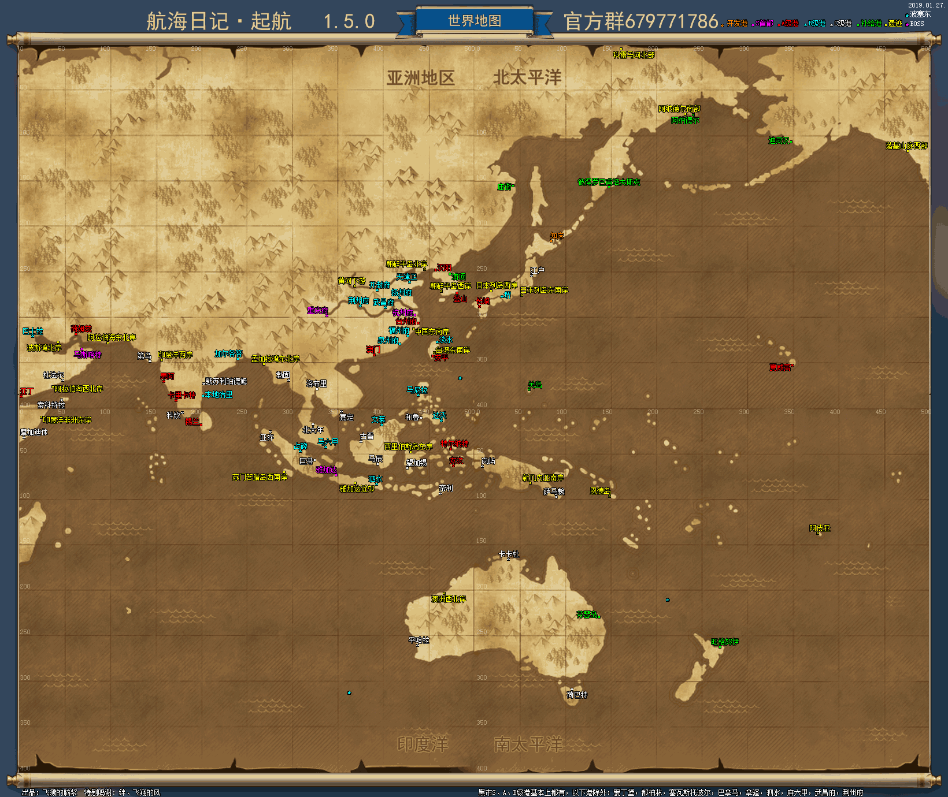Click the 江户 port marker in Japan

tap(537, 270)
